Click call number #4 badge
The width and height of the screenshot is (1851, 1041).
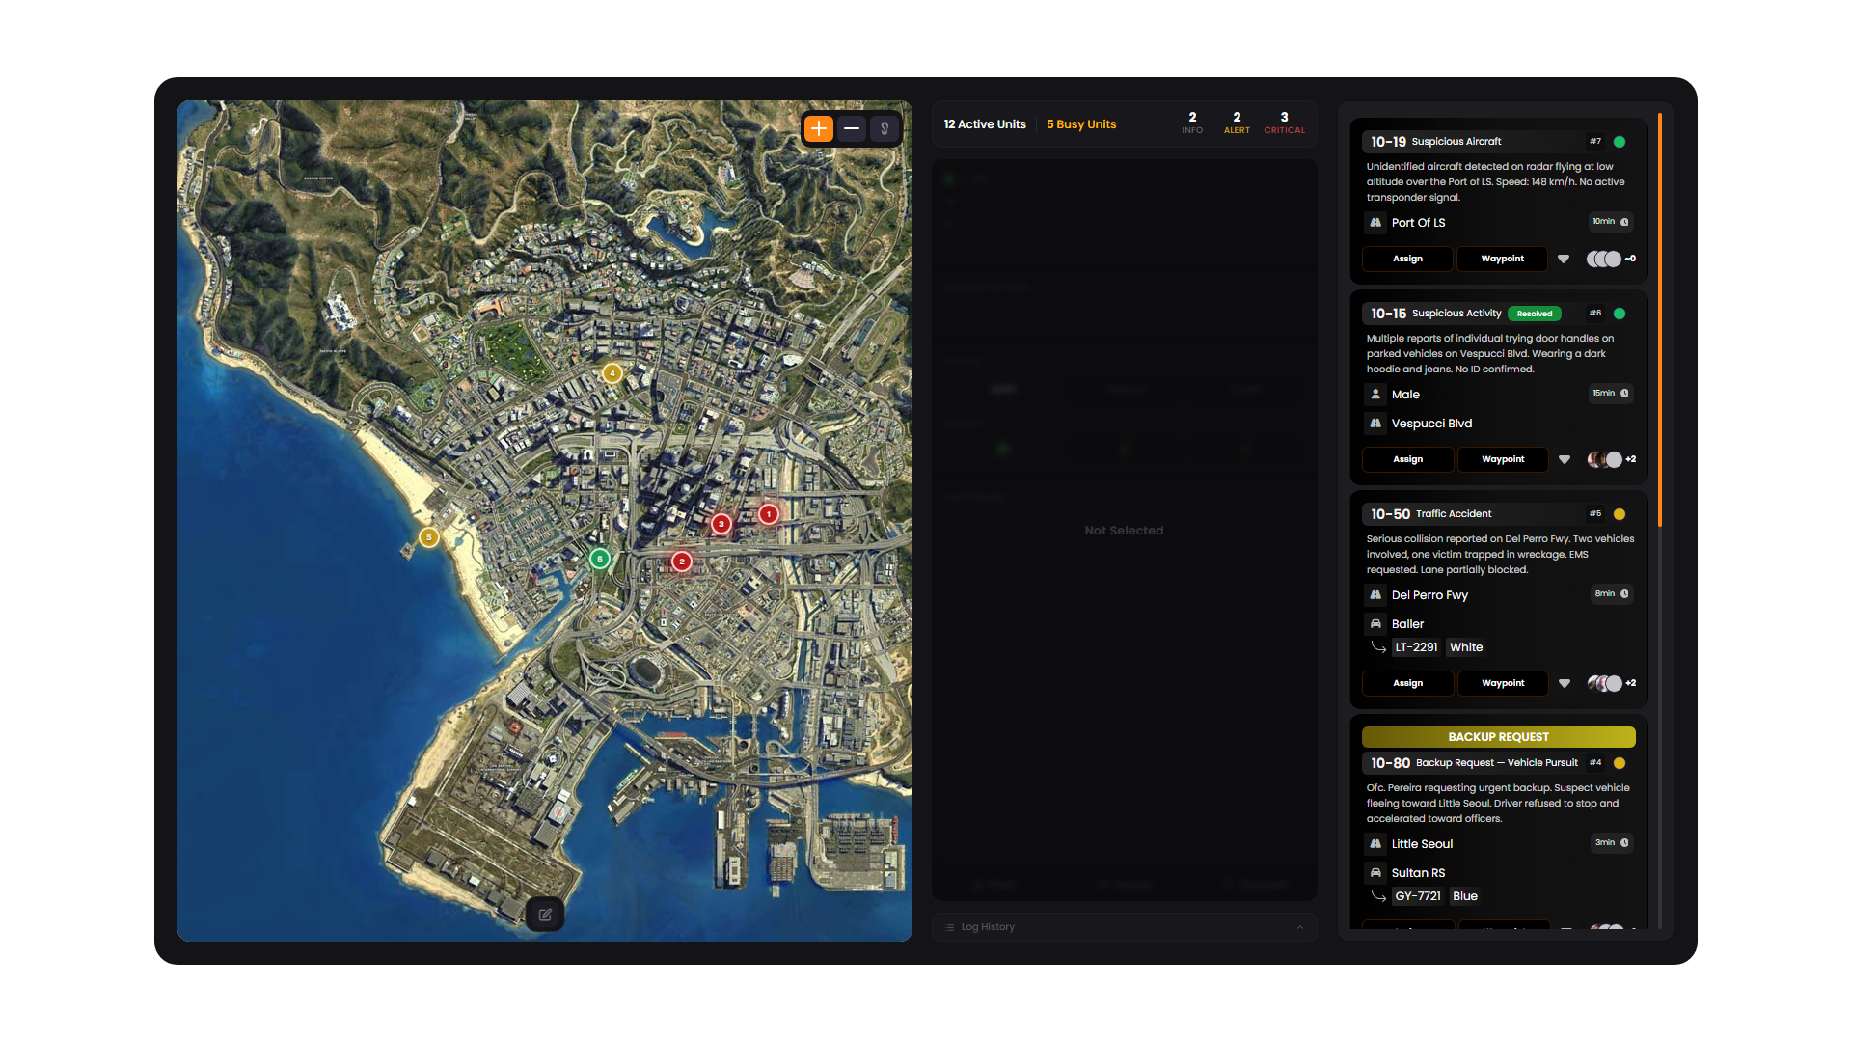pos(1595,763)
